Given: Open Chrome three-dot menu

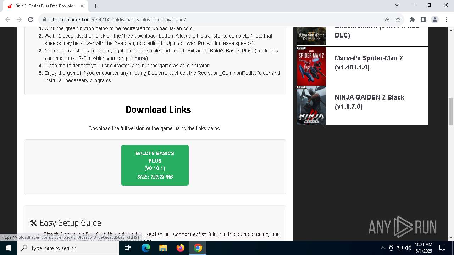Looking at the screenshot, I should pos(446,19).
